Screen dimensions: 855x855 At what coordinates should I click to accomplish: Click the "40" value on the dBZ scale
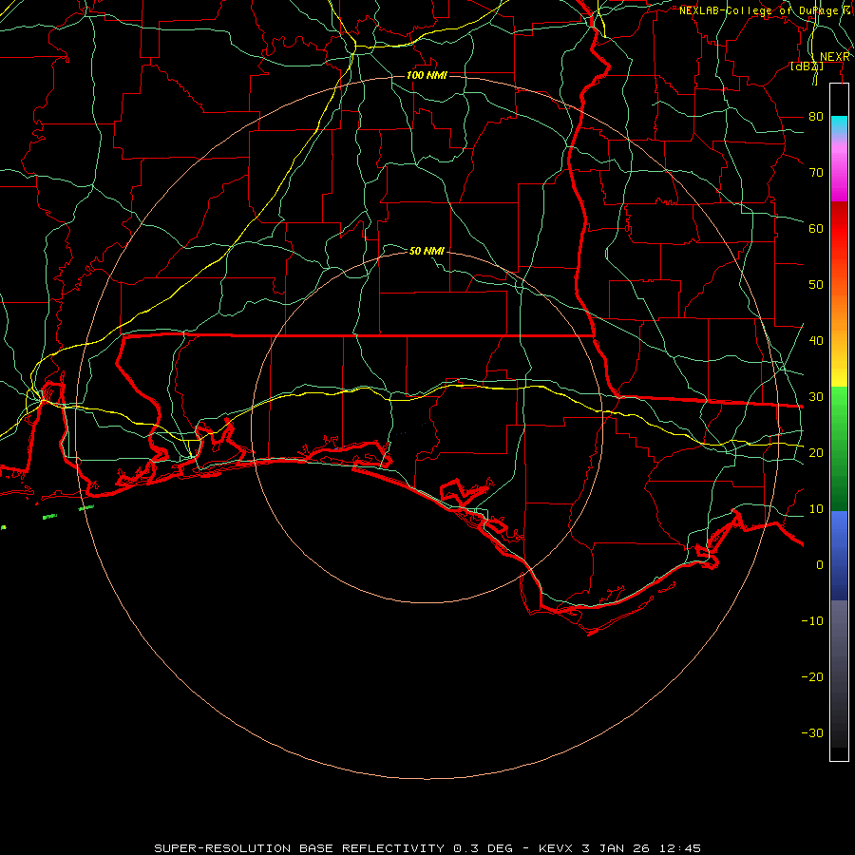(816, 340)
